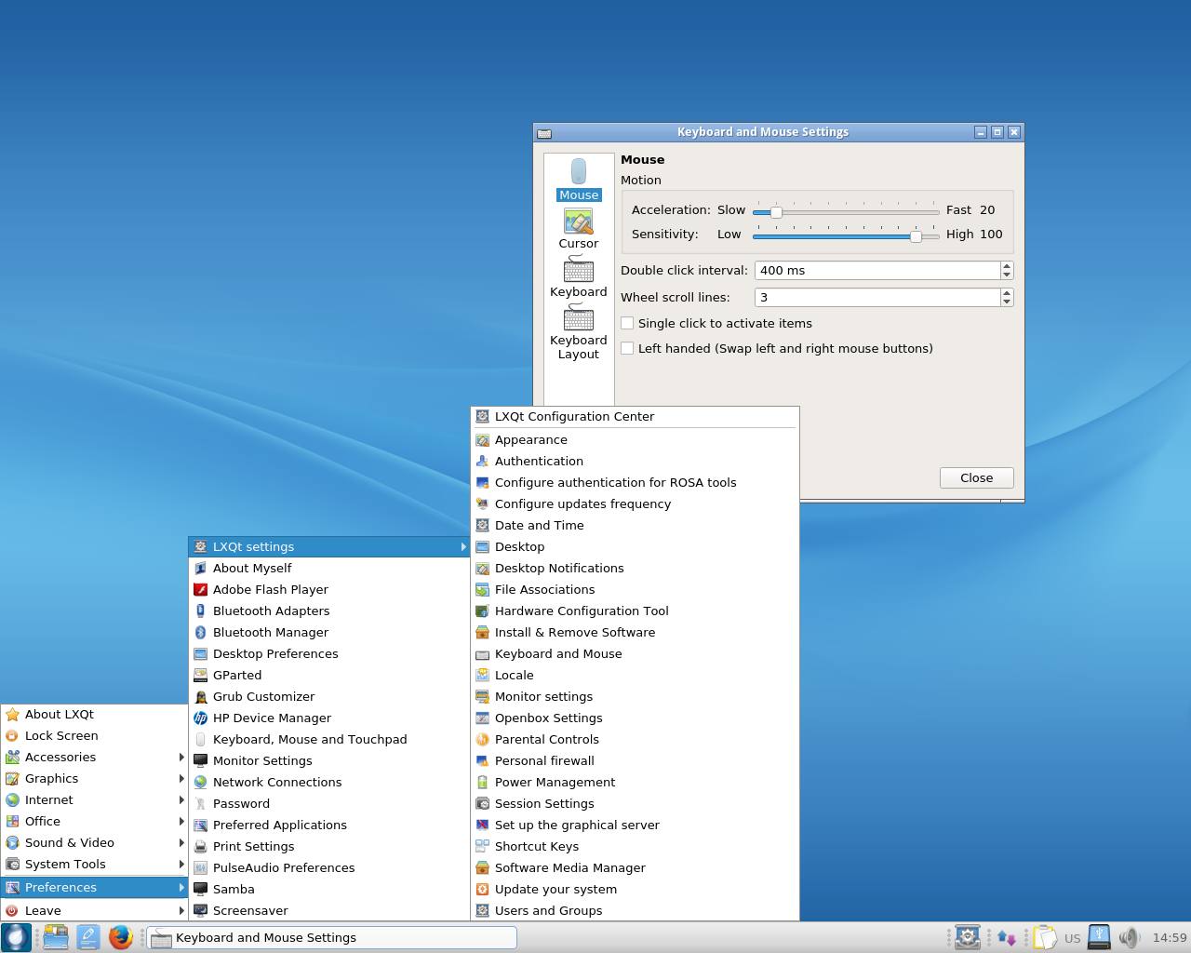
Task: Click the LXQt start menu button on panel
Action: tap(16, 937)
